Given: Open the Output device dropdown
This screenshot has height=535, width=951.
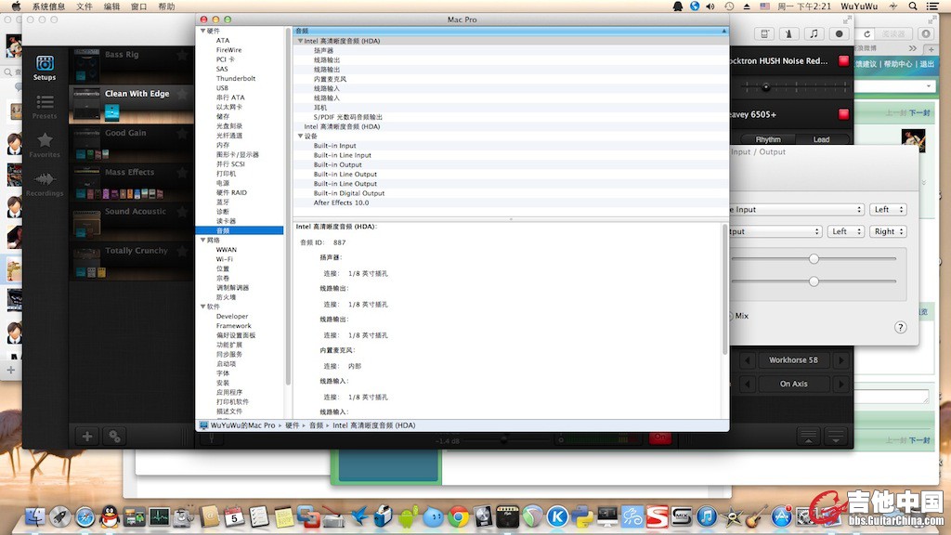Looking at the screenshot, I should pyautogui.click(x=775, y=231).
